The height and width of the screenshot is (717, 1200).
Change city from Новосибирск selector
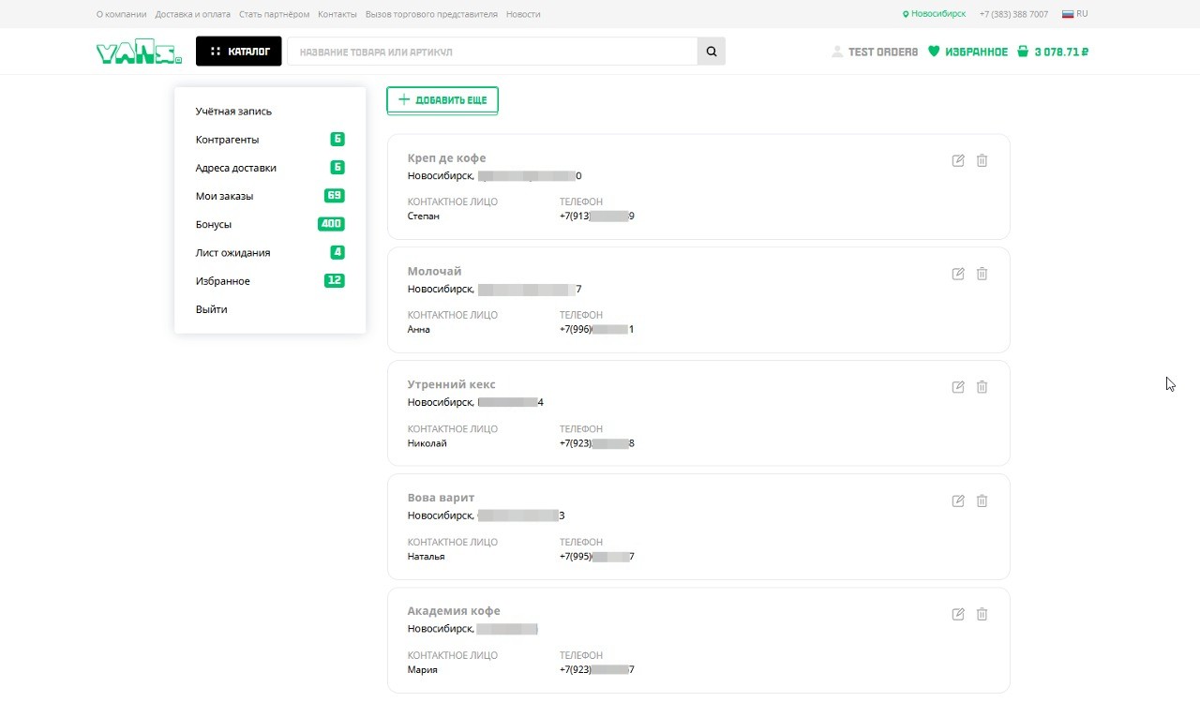point(934,14)
